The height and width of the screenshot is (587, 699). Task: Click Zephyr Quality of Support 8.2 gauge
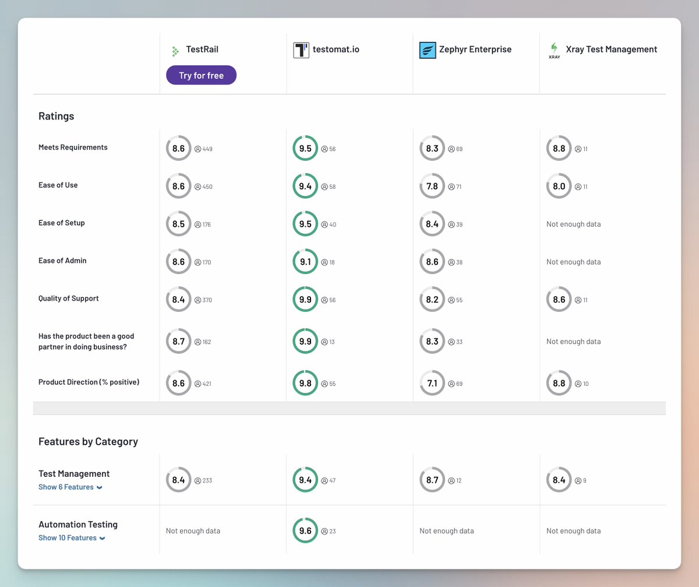pos(432,300)
